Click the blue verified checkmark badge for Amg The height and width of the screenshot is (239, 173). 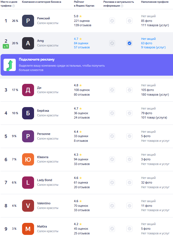tap(129, 43)
